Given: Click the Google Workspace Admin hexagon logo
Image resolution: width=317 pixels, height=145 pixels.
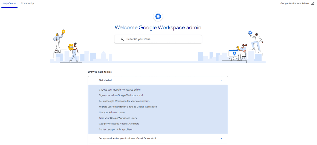Looking at the screenshot, I should click(x=158, y=17).
